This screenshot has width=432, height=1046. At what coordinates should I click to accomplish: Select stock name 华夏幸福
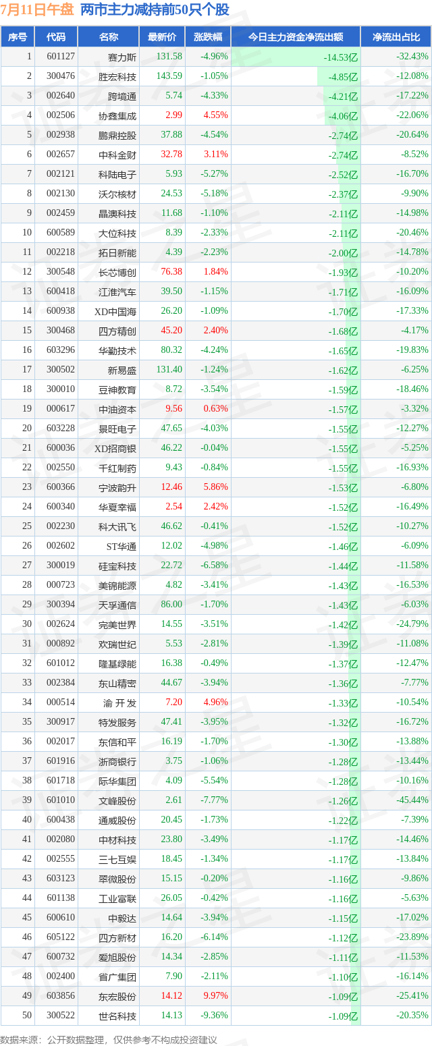117,507
